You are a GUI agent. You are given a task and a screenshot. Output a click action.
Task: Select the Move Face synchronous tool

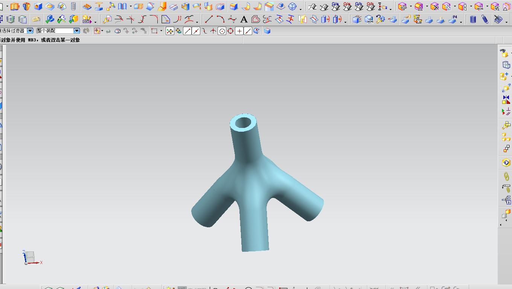pyautogui.click(x=402, y=6)
